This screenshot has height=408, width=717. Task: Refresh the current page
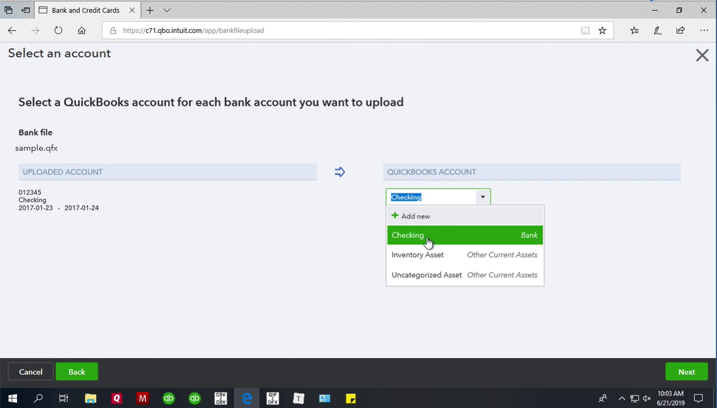pyautogui.click(x=58, y=31)
